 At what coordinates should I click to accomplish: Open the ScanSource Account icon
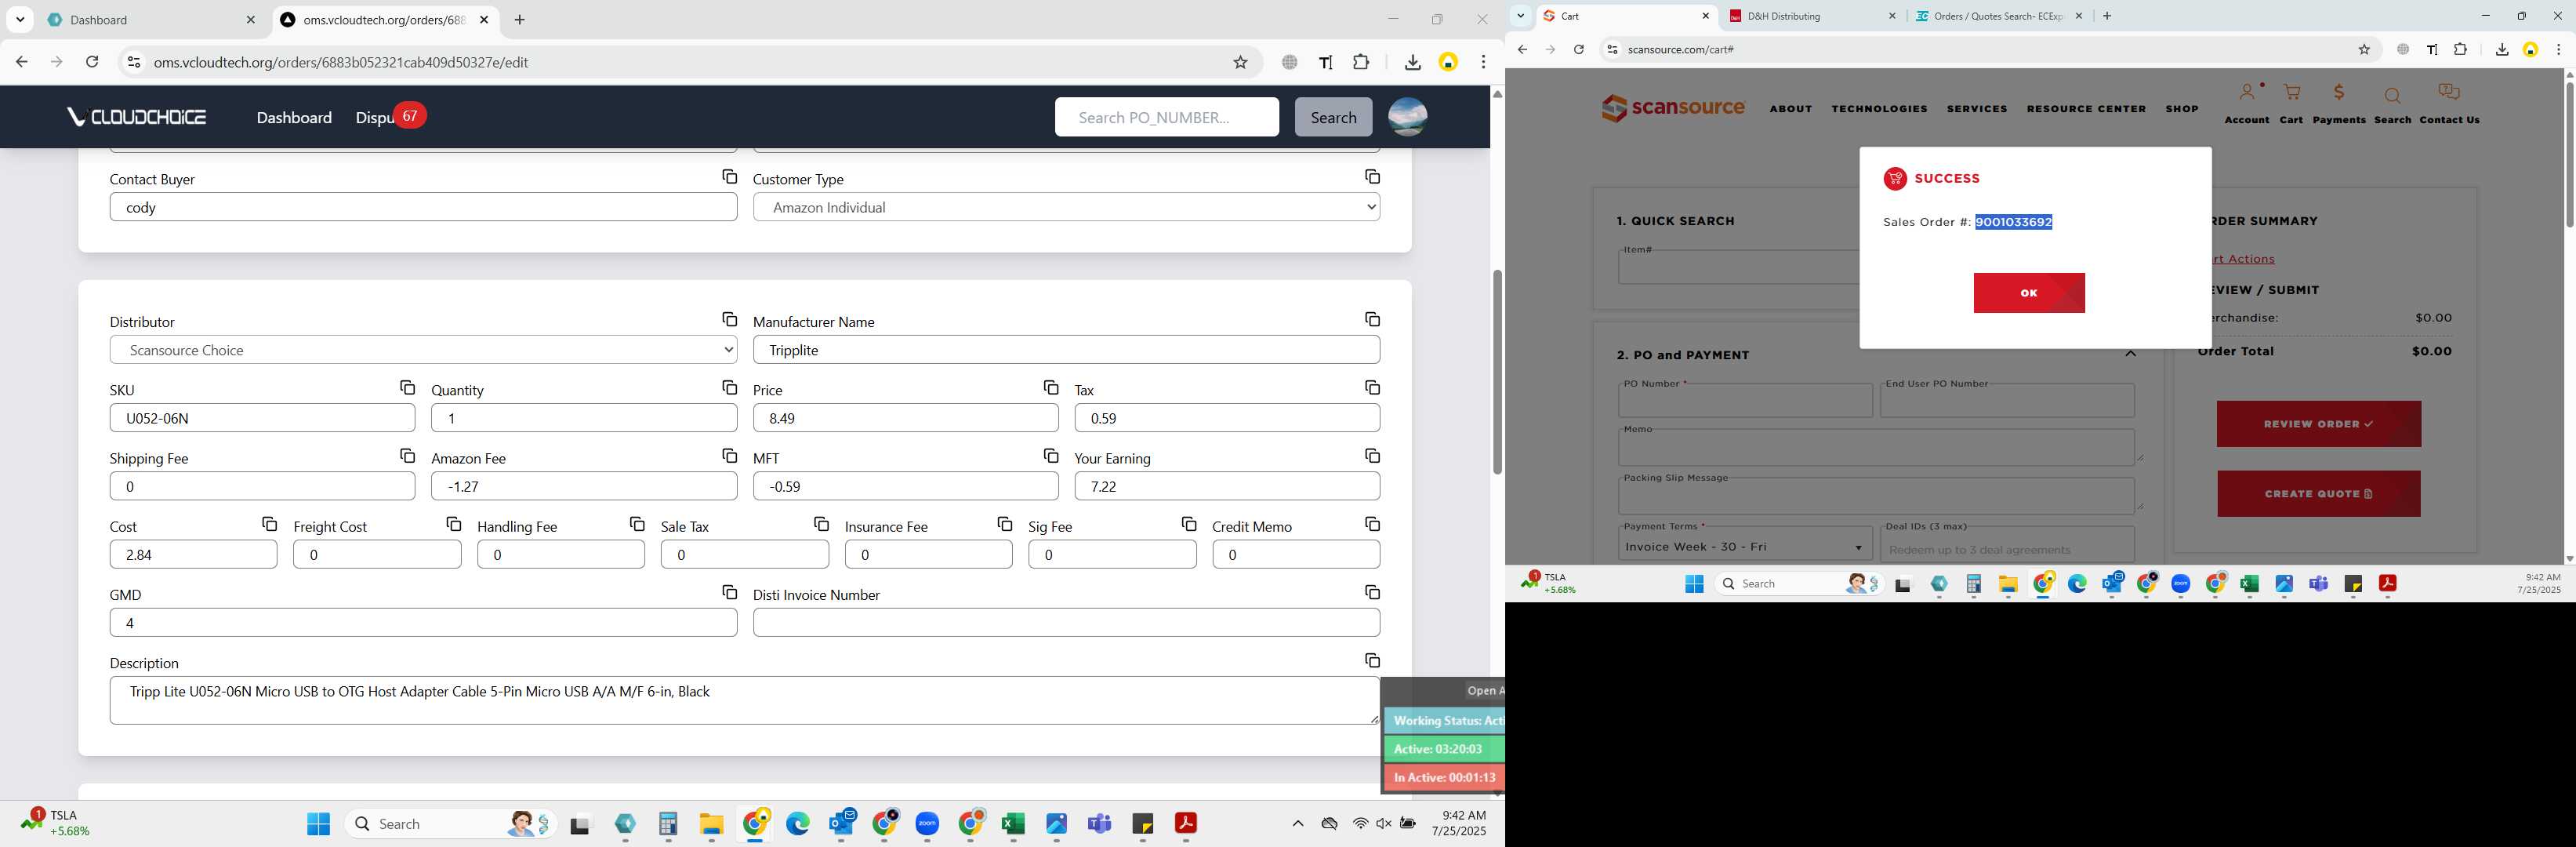click(2246, 93)
